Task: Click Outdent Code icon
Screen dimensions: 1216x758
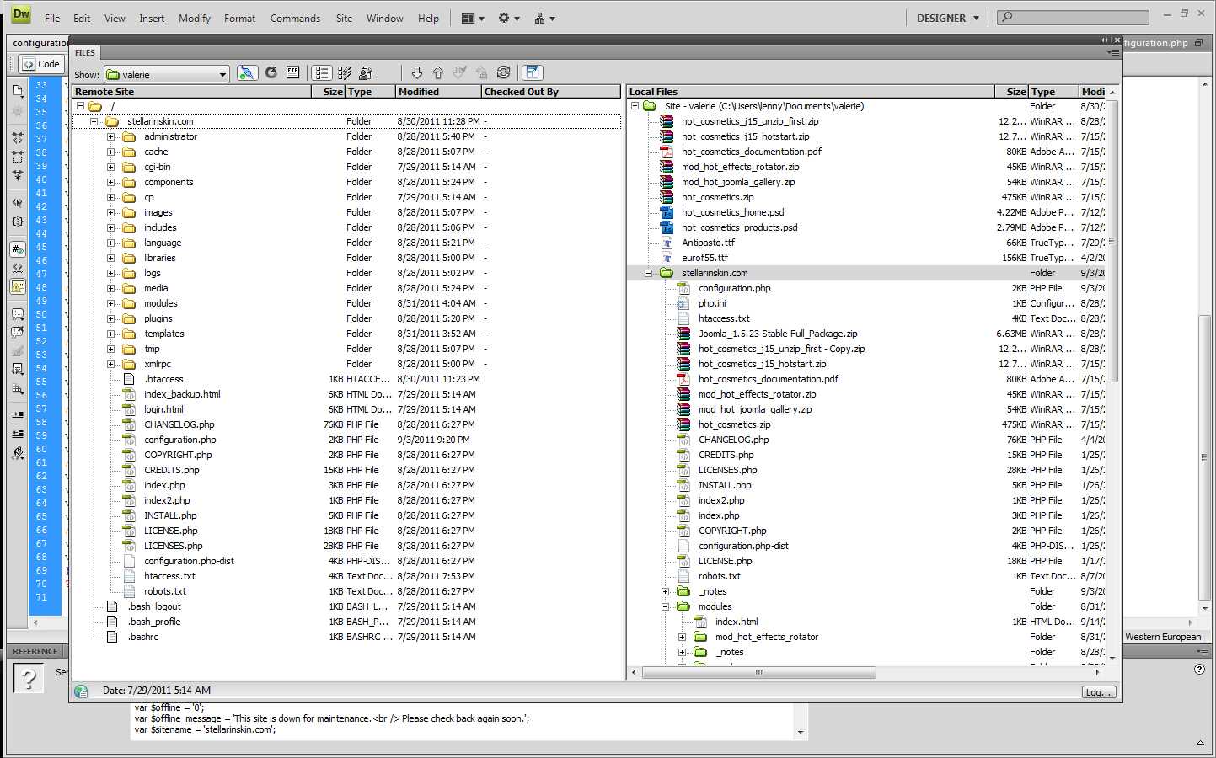Action: click(18, 434)
